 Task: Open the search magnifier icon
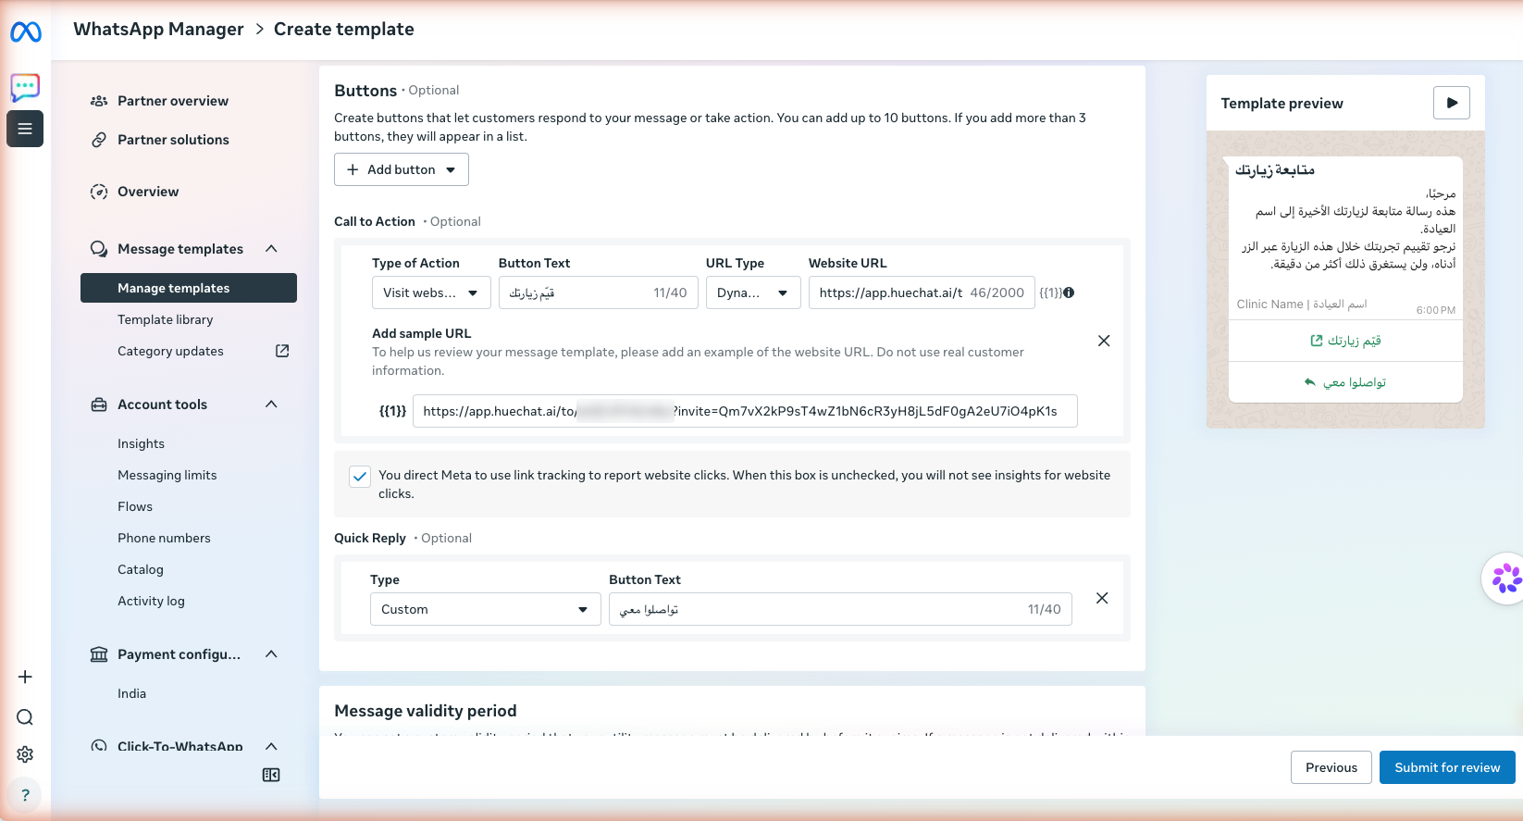coord(25,717)
